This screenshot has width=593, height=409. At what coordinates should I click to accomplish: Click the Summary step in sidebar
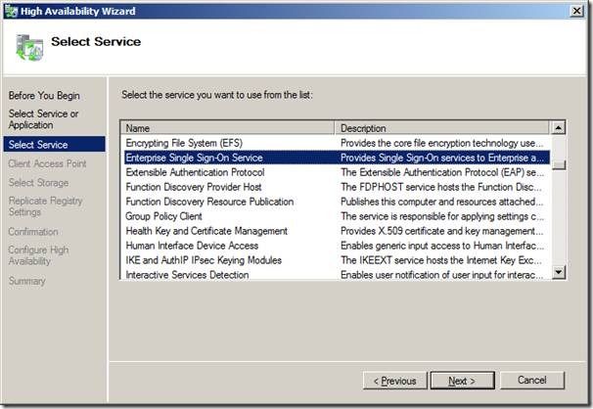(x=26, y=281)
